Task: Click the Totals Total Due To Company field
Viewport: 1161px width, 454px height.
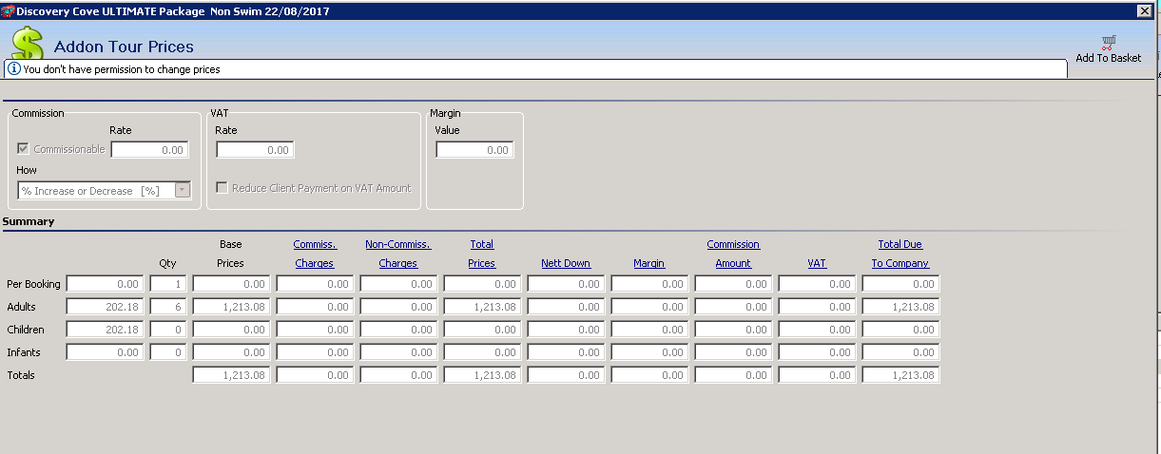Action: click(x=900, y=375)
